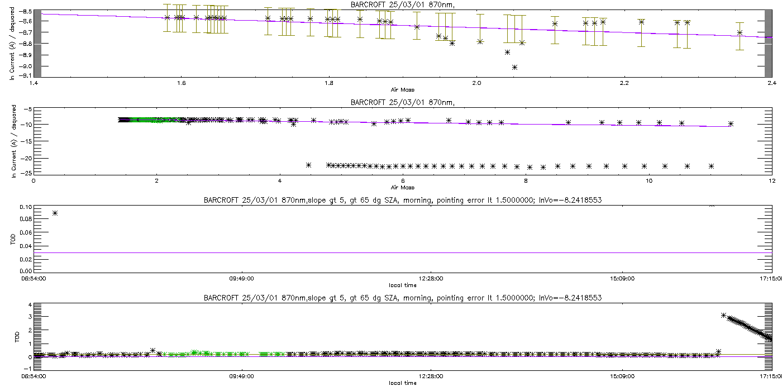782x391 pixels.
Task: Click the 'local time' label under third plot
Action: coord(402,285)
